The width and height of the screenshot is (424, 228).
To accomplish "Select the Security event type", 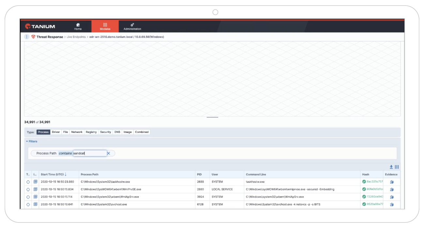I will (x=105, y=132).
